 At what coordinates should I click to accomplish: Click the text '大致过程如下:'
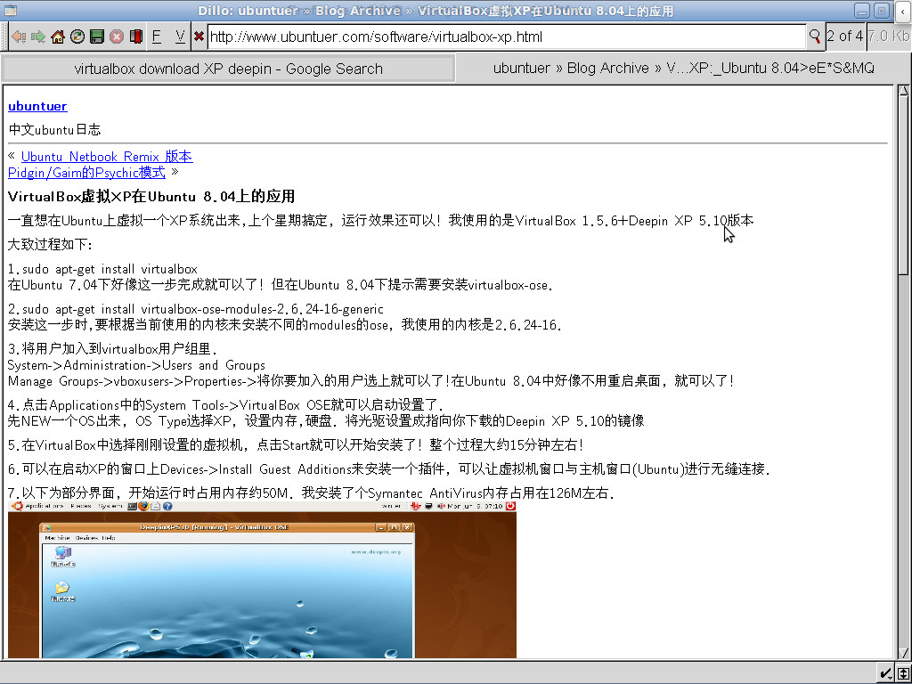click(x=51, y=244)
